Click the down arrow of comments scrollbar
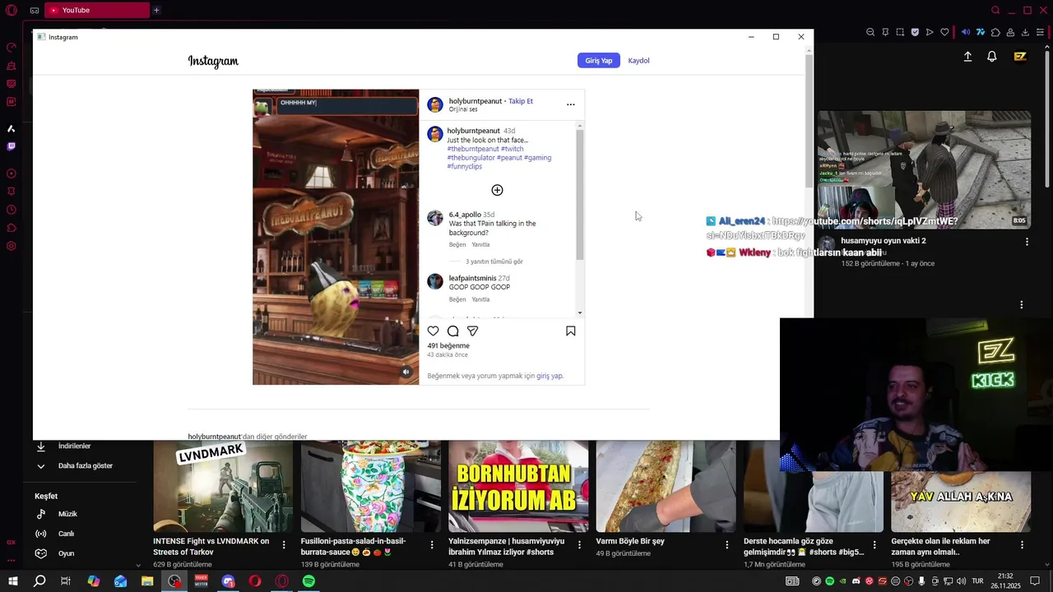This screenshot has height=592, width=1053. (580, 312)
